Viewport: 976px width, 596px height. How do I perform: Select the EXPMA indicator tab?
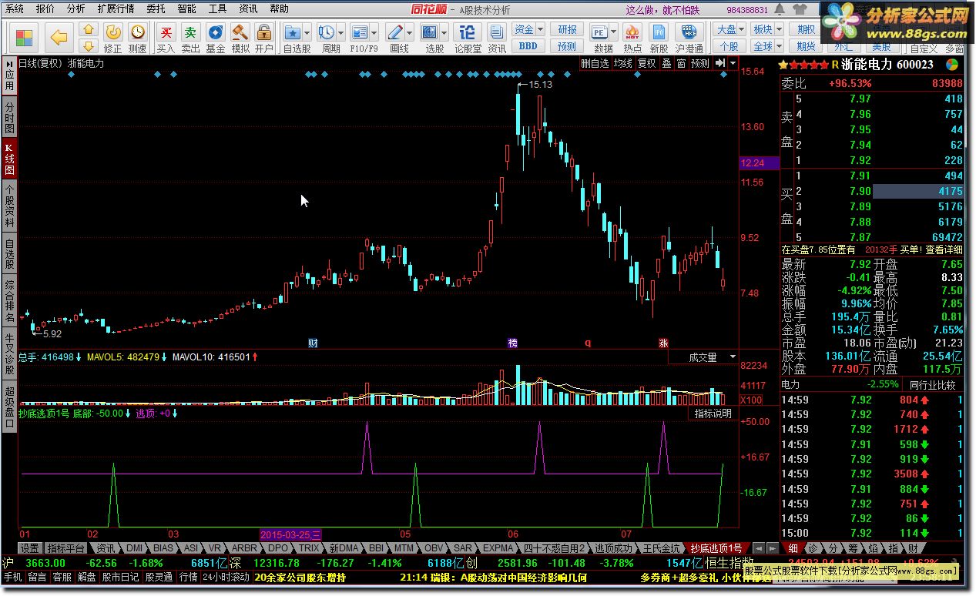[498, 548]
